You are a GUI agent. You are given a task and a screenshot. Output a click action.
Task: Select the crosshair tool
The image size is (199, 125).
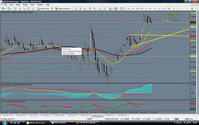174,9
